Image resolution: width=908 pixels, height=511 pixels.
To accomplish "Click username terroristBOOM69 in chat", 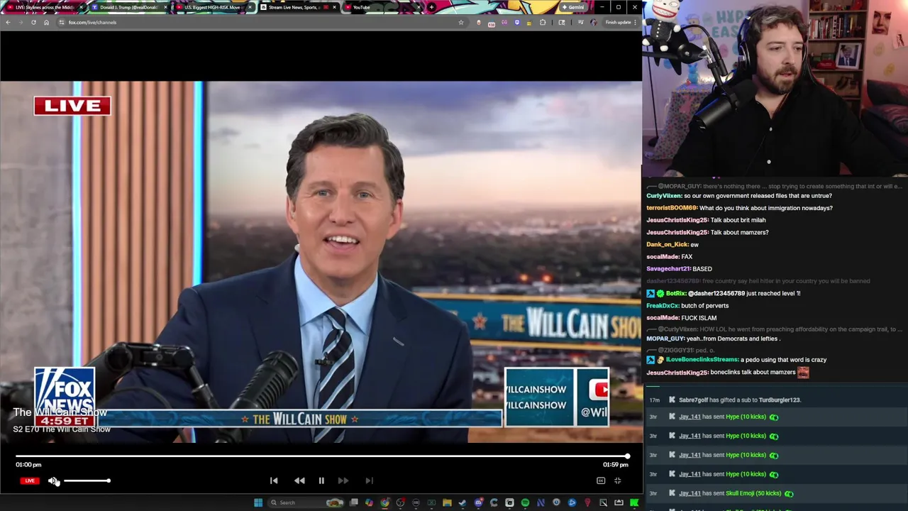I will tap(671, 208).
